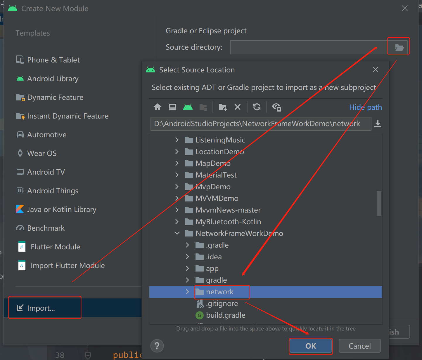Select the Phone & Tablet template
Screen dimensions: 422x360
pos(48,60)
